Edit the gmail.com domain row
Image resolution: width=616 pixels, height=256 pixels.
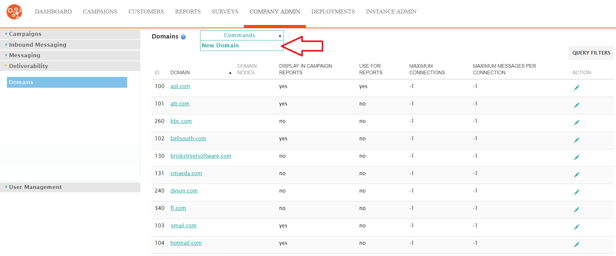576,227
